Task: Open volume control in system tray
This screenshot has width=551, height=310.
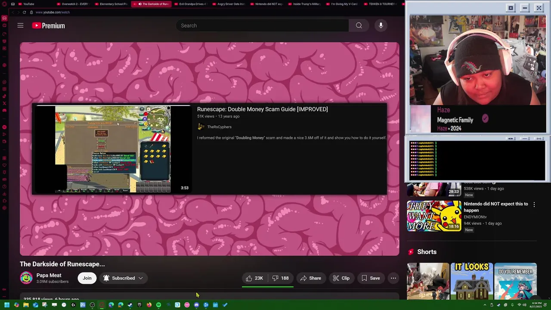Action: pyautogui.click(x=525, y=305)
